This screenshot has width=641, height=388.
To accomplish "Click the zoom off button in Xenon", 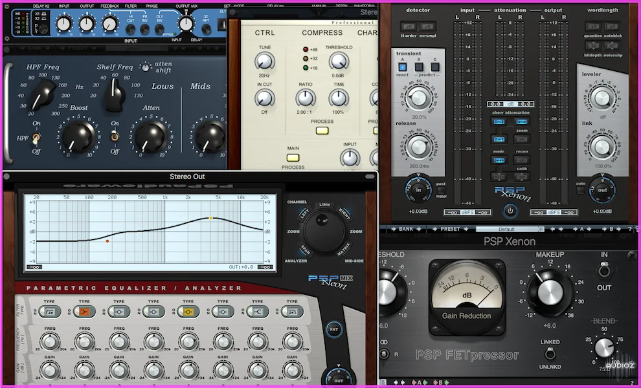I will tap(522, 140).
